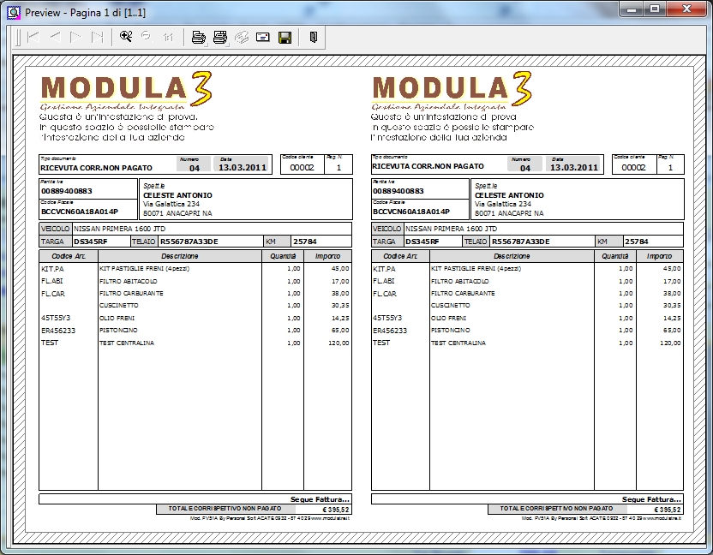Click amount 120,00 on left receipt

(339, 343)
